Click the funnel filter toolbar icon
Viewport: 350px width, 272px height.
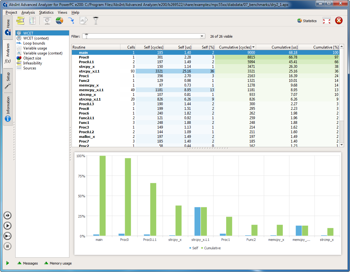96,21
